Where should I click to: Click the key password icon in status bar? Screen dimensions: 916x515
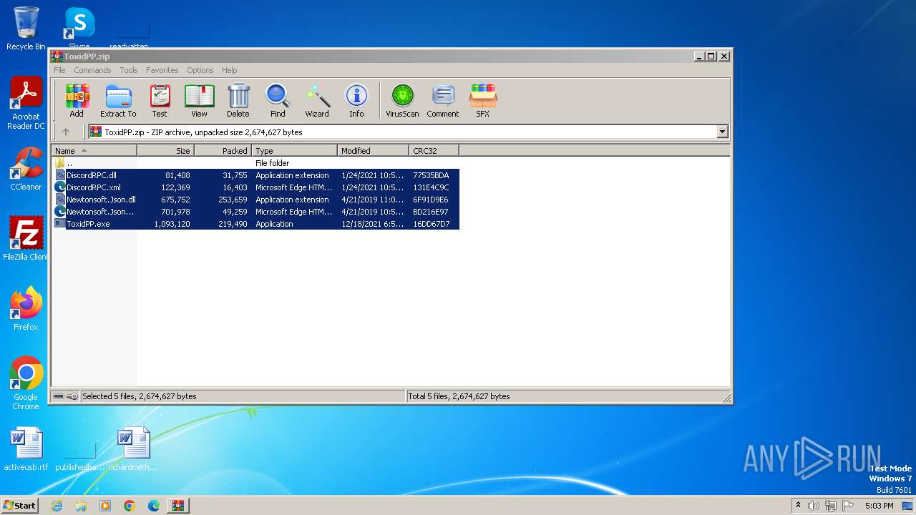click(72, 396)
